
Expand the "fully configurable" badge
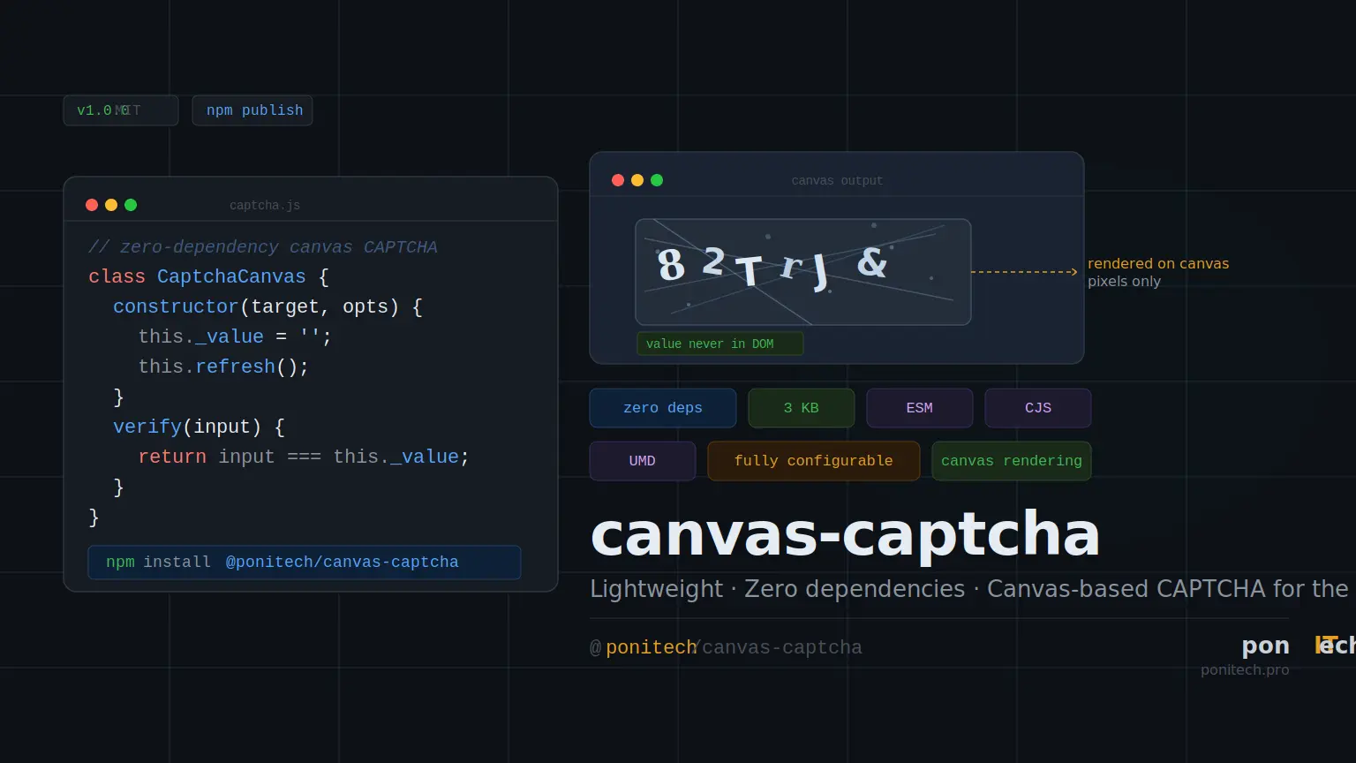812,460
